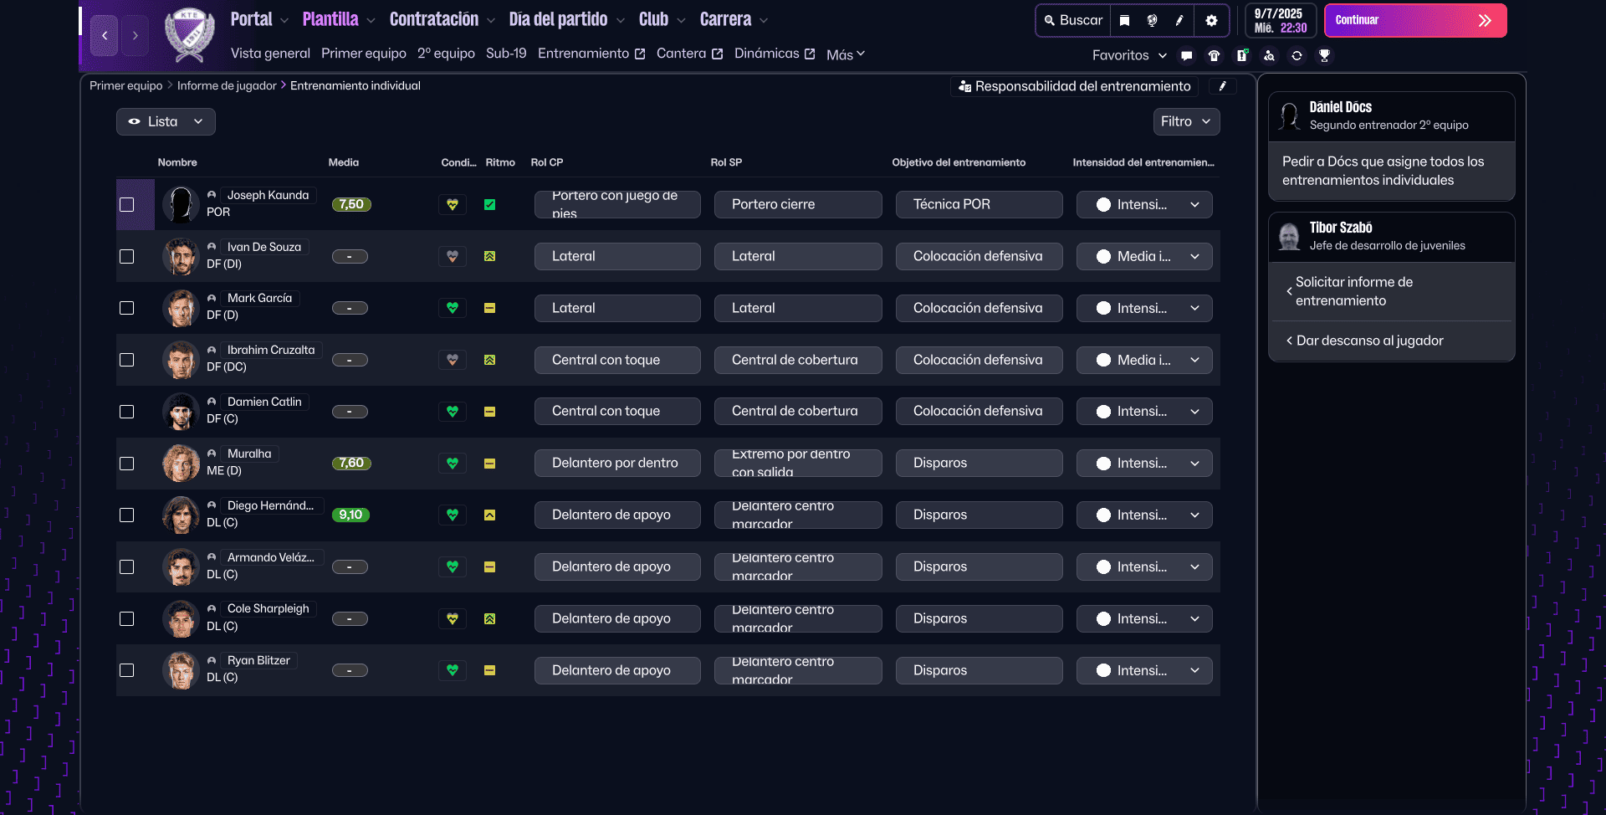Image resolution: width=1606 pixels, height=815 pixels.
Task: Open the speech bubble messages shortcut
Action: 1186,55
